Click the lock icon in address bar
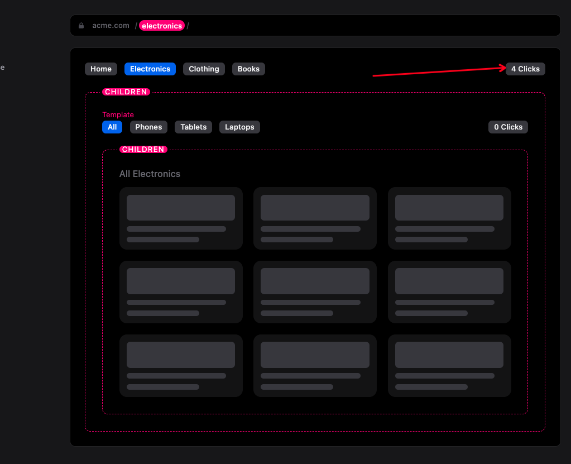 (81, 26)
